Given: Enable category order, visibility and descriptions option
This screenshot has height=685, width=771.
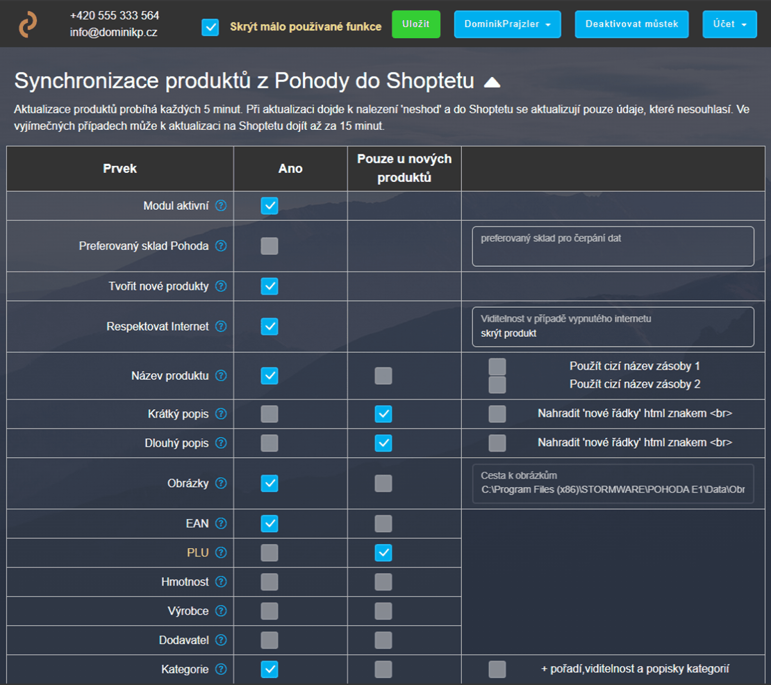Looking at the screenshot, I should click(x=497, y=669).
